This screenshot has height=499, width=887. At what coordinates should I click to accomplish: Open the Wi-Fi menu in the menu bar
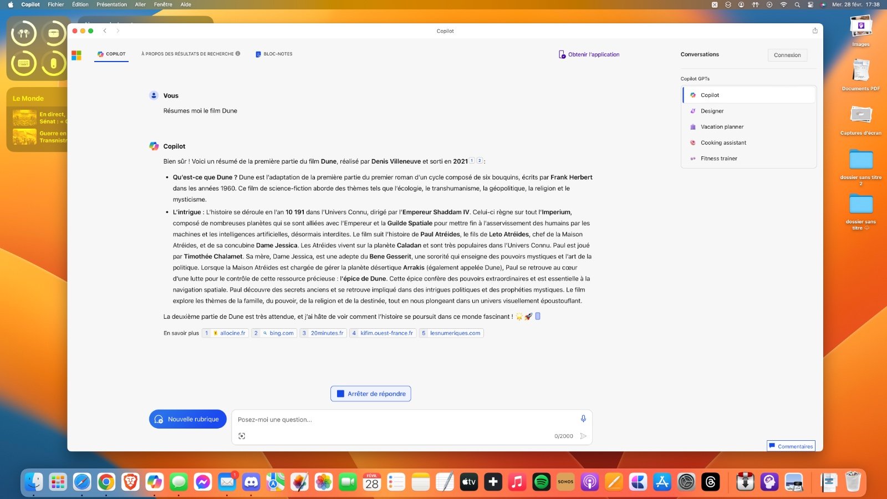(783, 4)
